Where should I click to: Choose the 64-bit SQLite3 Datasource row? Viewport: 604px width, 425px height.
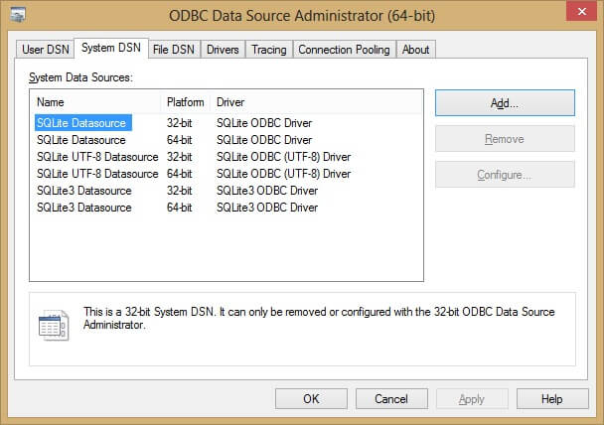[84, 208]
